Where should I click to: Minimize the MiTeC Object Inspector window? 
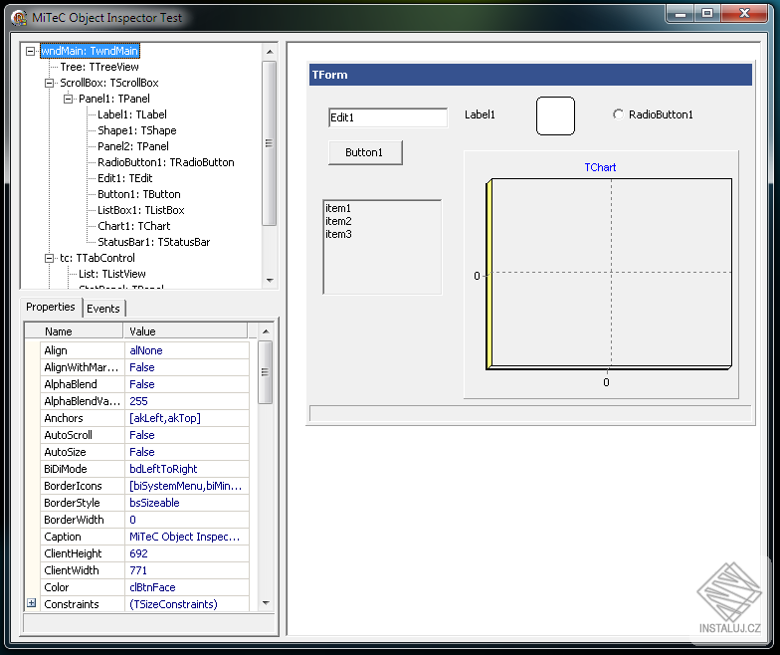[x=681, y=14]
